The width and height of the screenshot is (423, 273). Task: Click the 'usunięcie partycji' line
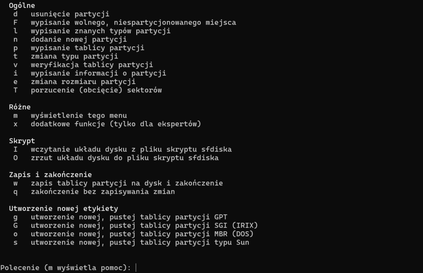pos(70,14)
